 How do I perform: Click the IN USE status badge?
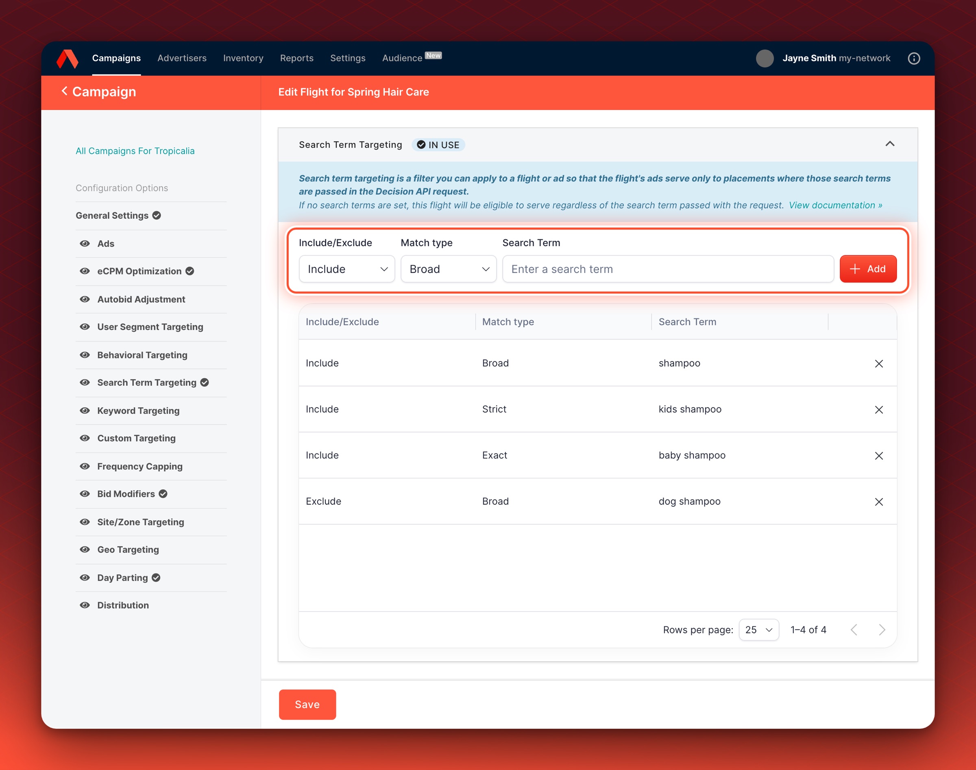click(438, 145)
